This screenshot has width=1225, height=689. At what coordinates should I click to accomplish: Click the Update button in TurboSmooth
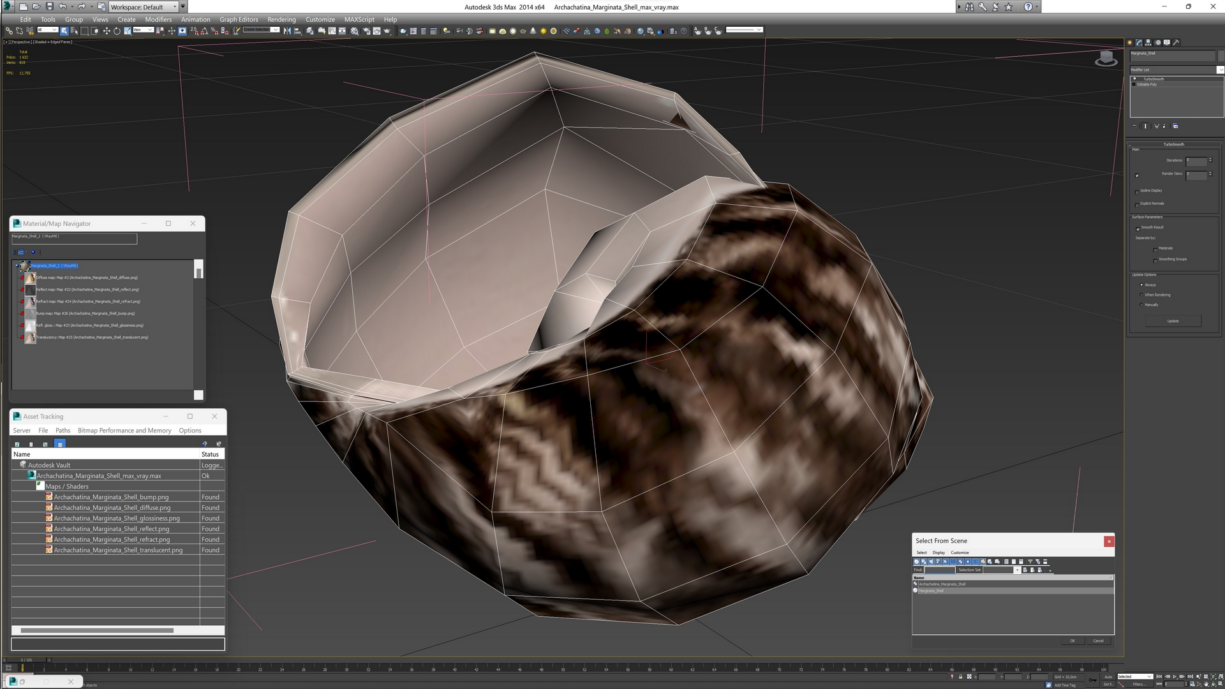click(1173, 321)
